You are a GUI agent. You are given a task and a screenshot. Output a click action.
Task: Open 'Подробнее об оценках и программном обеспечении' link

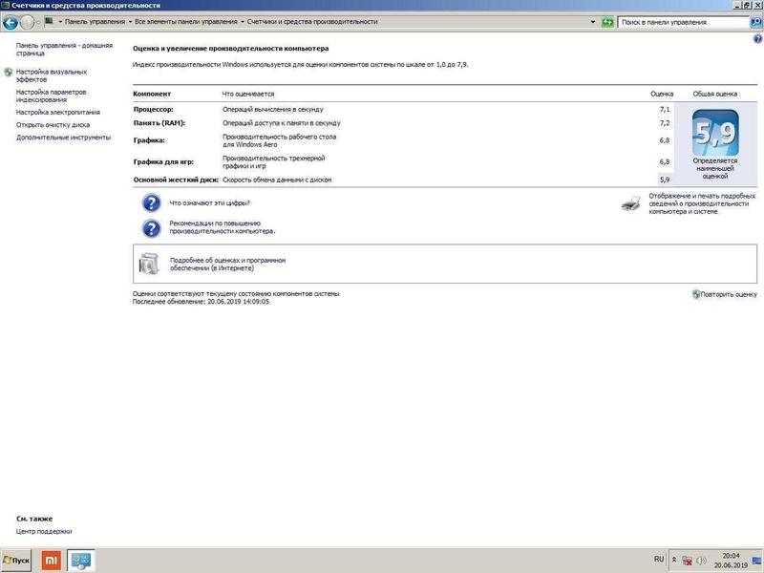coord(227,265)
